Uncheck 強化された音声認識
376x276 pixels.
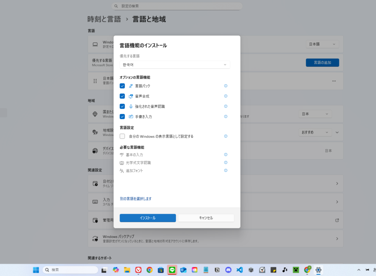122,106
